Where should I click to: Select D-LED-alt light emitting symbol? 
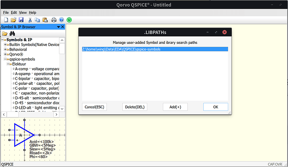point(37,108)
